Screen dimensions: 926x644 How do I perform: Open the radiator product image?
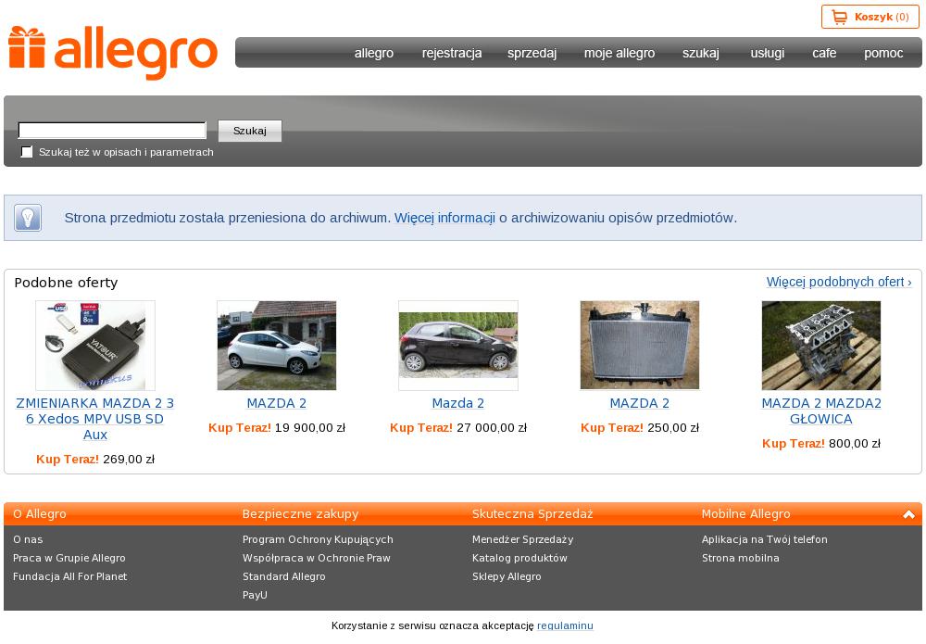click(640, 346)
